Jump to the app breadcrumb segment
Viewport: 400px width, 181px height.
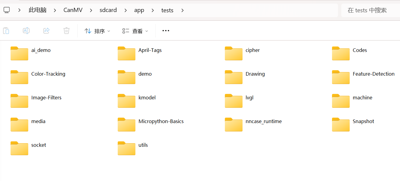coord(139,10)
